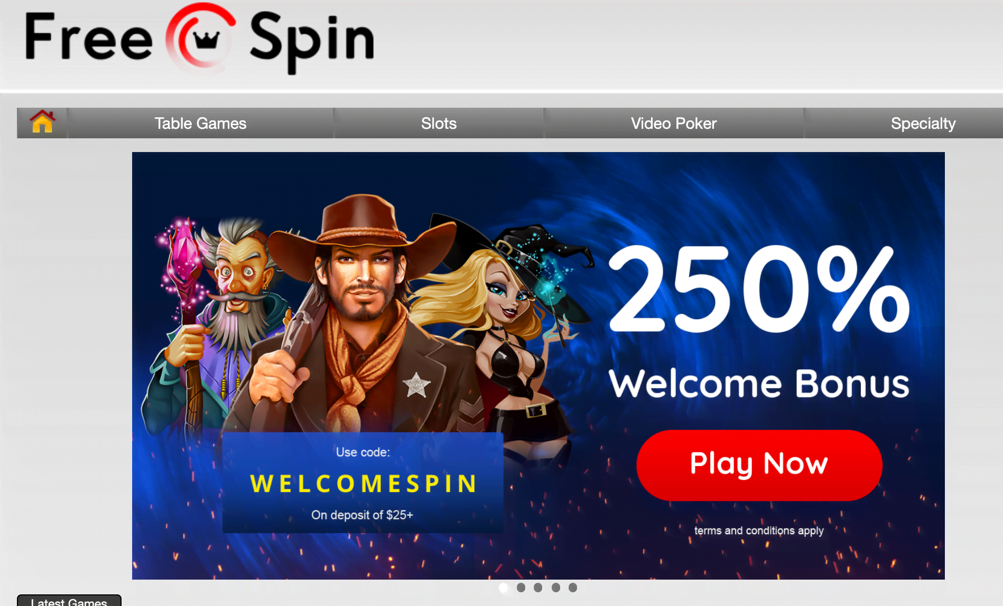Go home via the house icon
Viewport: 1003px width, 606px height.
42,122
